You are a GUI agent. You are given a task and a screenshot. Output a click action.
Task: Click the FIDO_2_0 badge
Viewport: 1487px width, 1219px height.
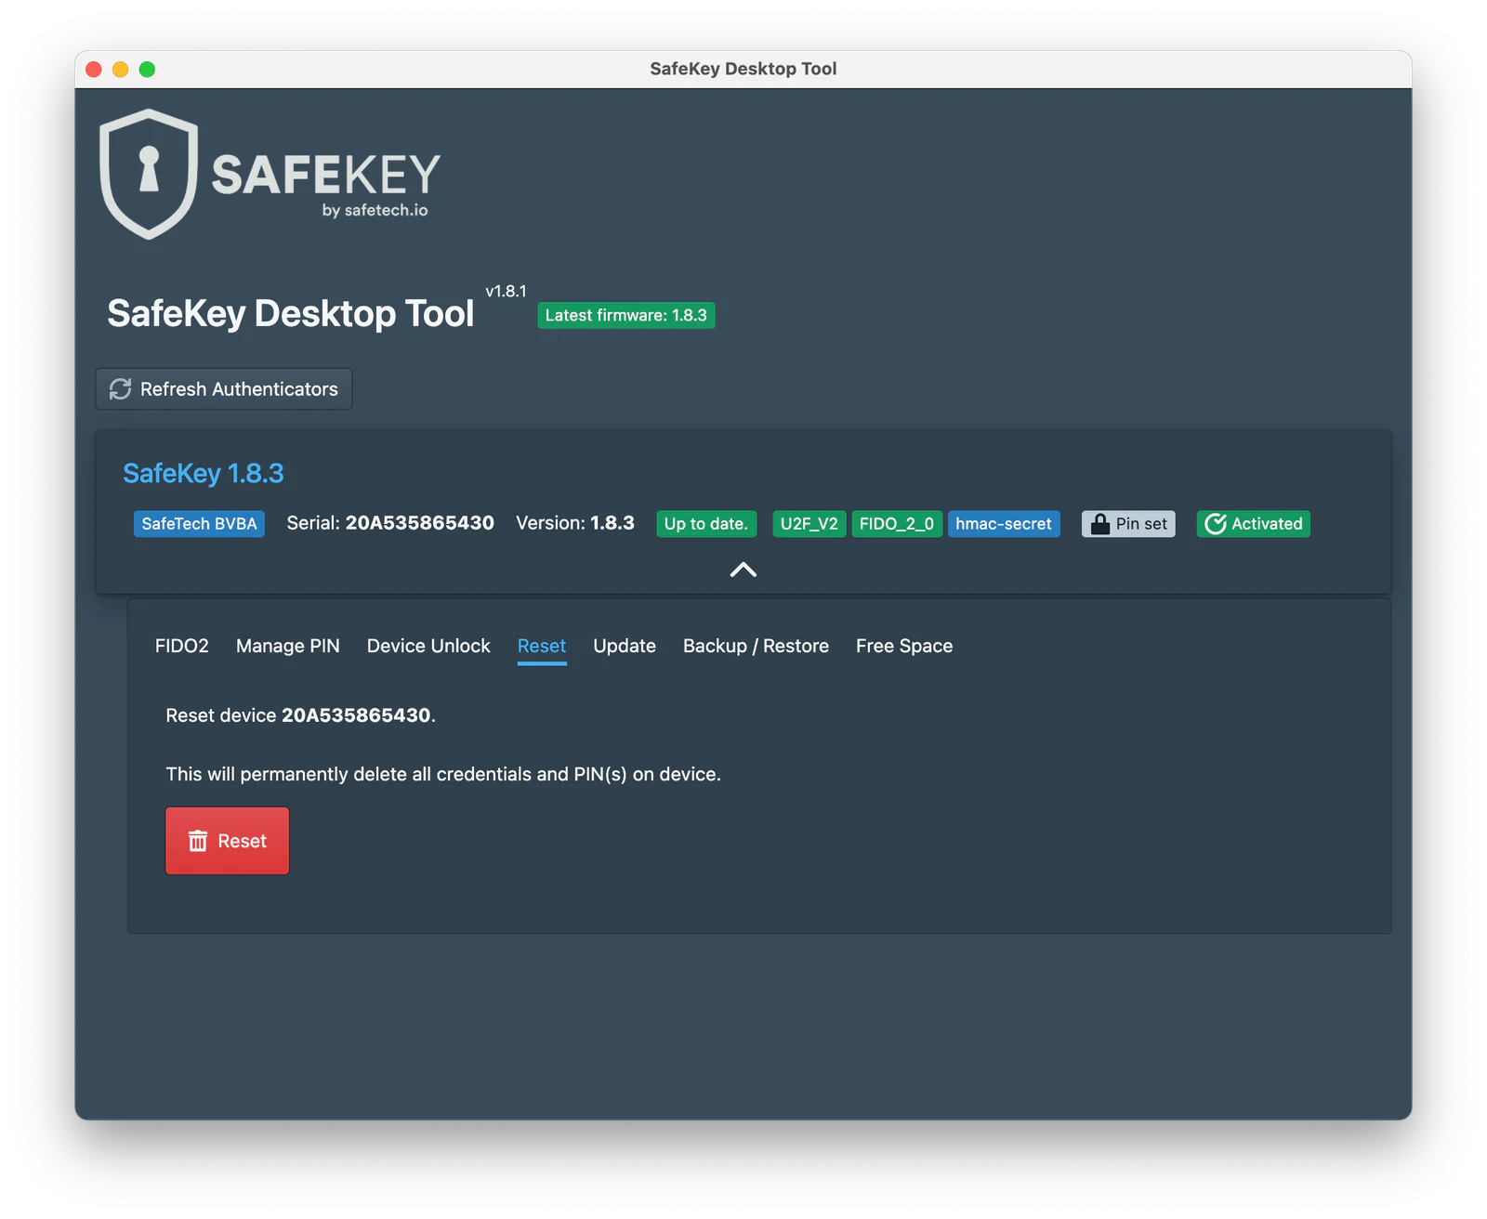click(x=897, y=524)
